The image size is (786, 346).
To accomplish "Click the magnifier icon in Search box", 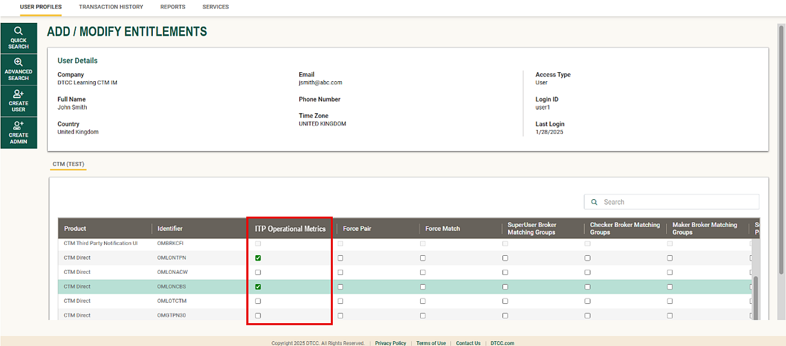I will click(x=595, y=202).
